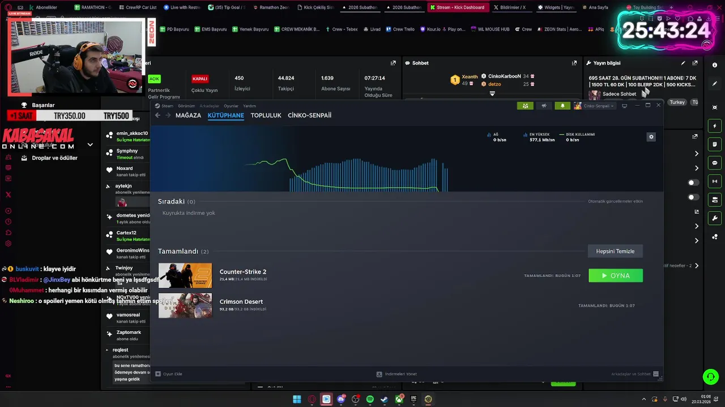Image resolution: width=725 pixels, height=407 pixels.
Task: Click the note icon in Kick sidebar
Action: click(715, 145)
